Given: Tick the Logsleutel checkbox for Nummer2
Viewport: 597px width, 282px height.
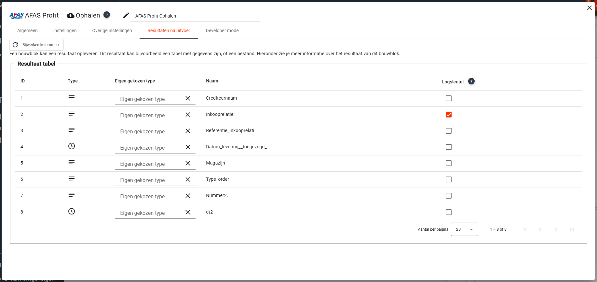Looking at the screenshot, I should click(448, 196).
